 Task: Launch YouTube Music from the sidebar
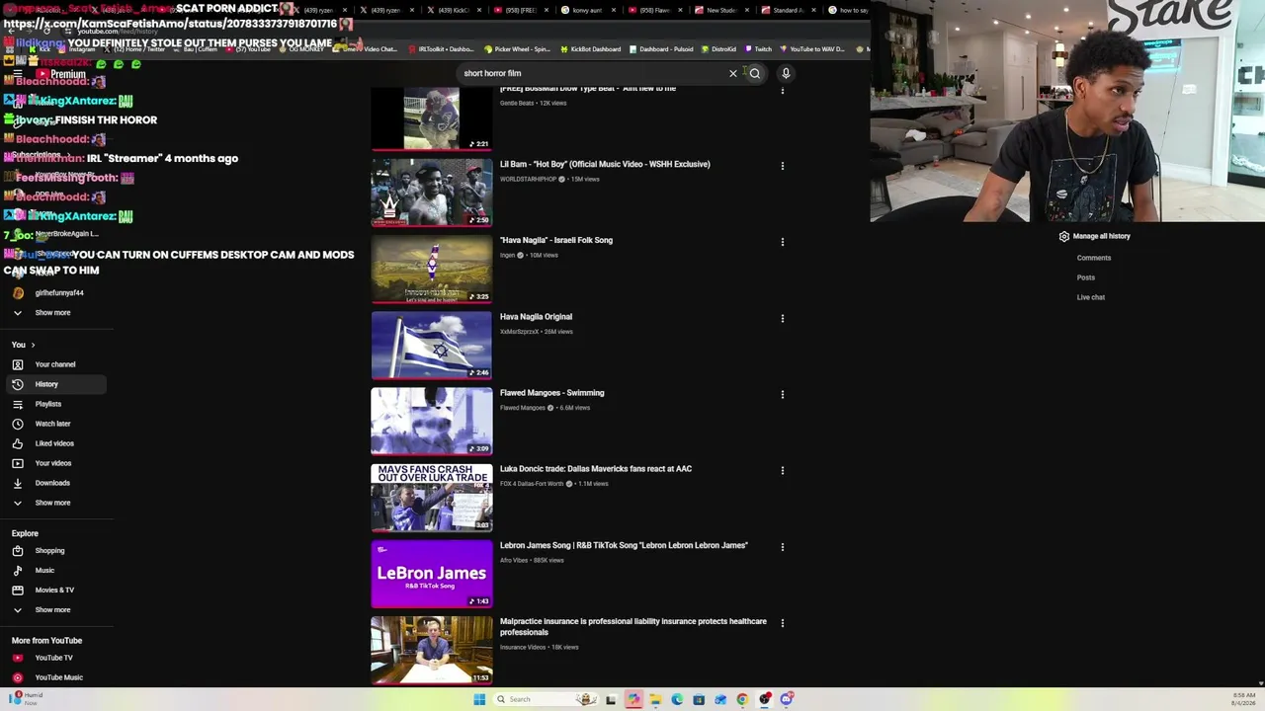click(54, 677)
